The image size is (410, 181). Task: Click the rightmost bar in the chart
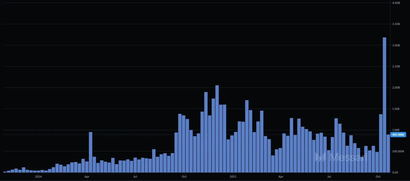388,154
